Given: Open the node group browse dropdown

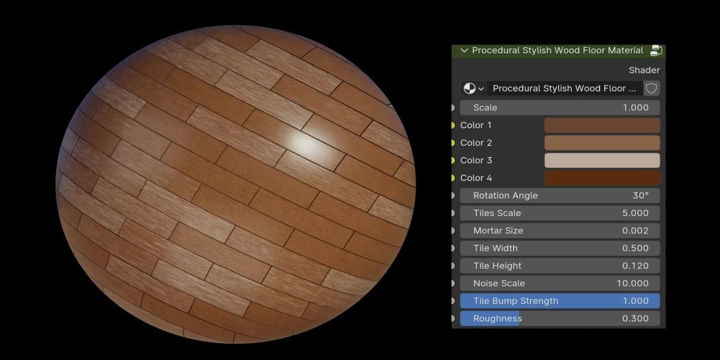Looking at the screenshot, I should click(x=473, y=88).
